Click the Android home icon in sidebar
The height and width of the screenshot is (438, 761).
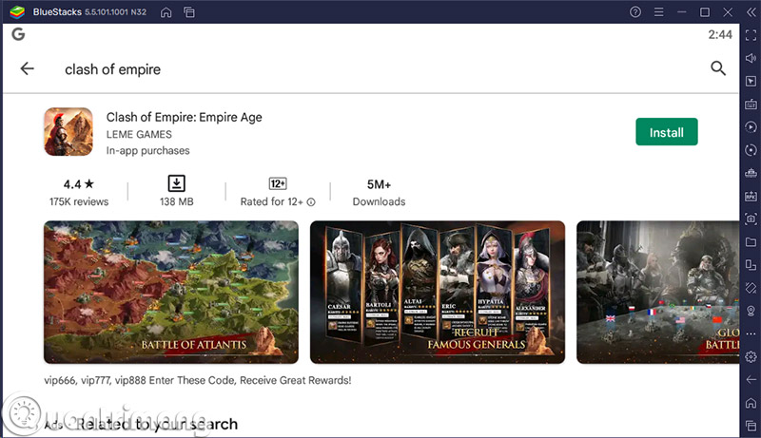(x=751, y=403)
